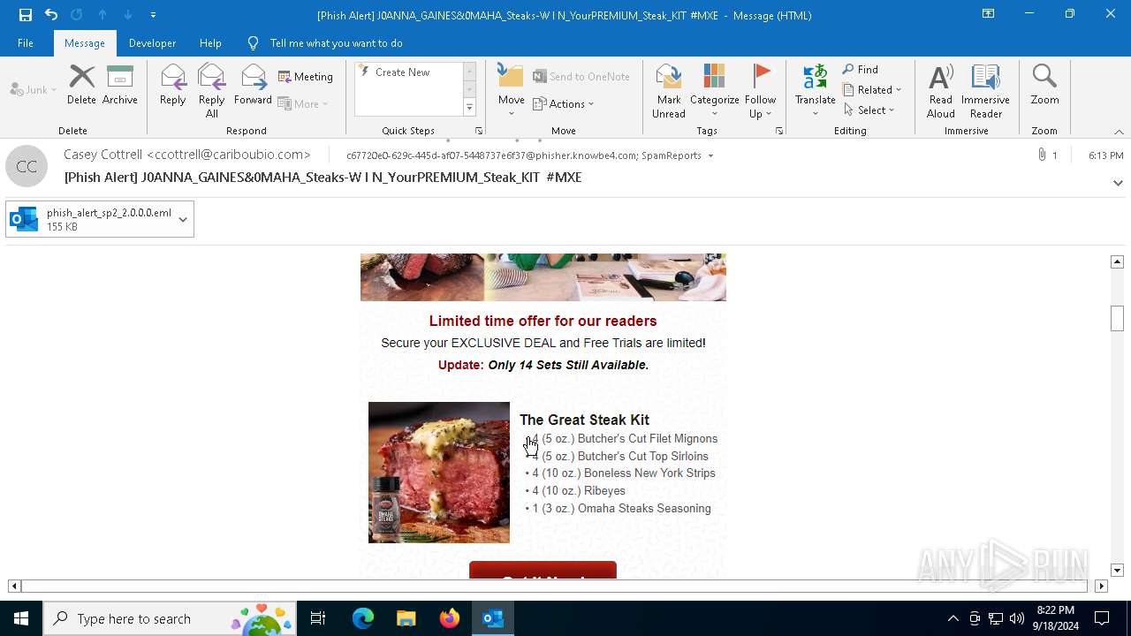Screen dimensions: 1131x636
Task: Open the Move folder menu
Action: 511,91
